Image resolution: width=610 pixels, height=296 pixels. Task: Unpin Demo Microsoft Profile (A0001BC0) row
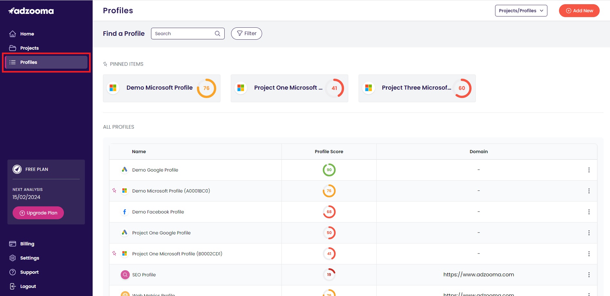tap(114, 191)
